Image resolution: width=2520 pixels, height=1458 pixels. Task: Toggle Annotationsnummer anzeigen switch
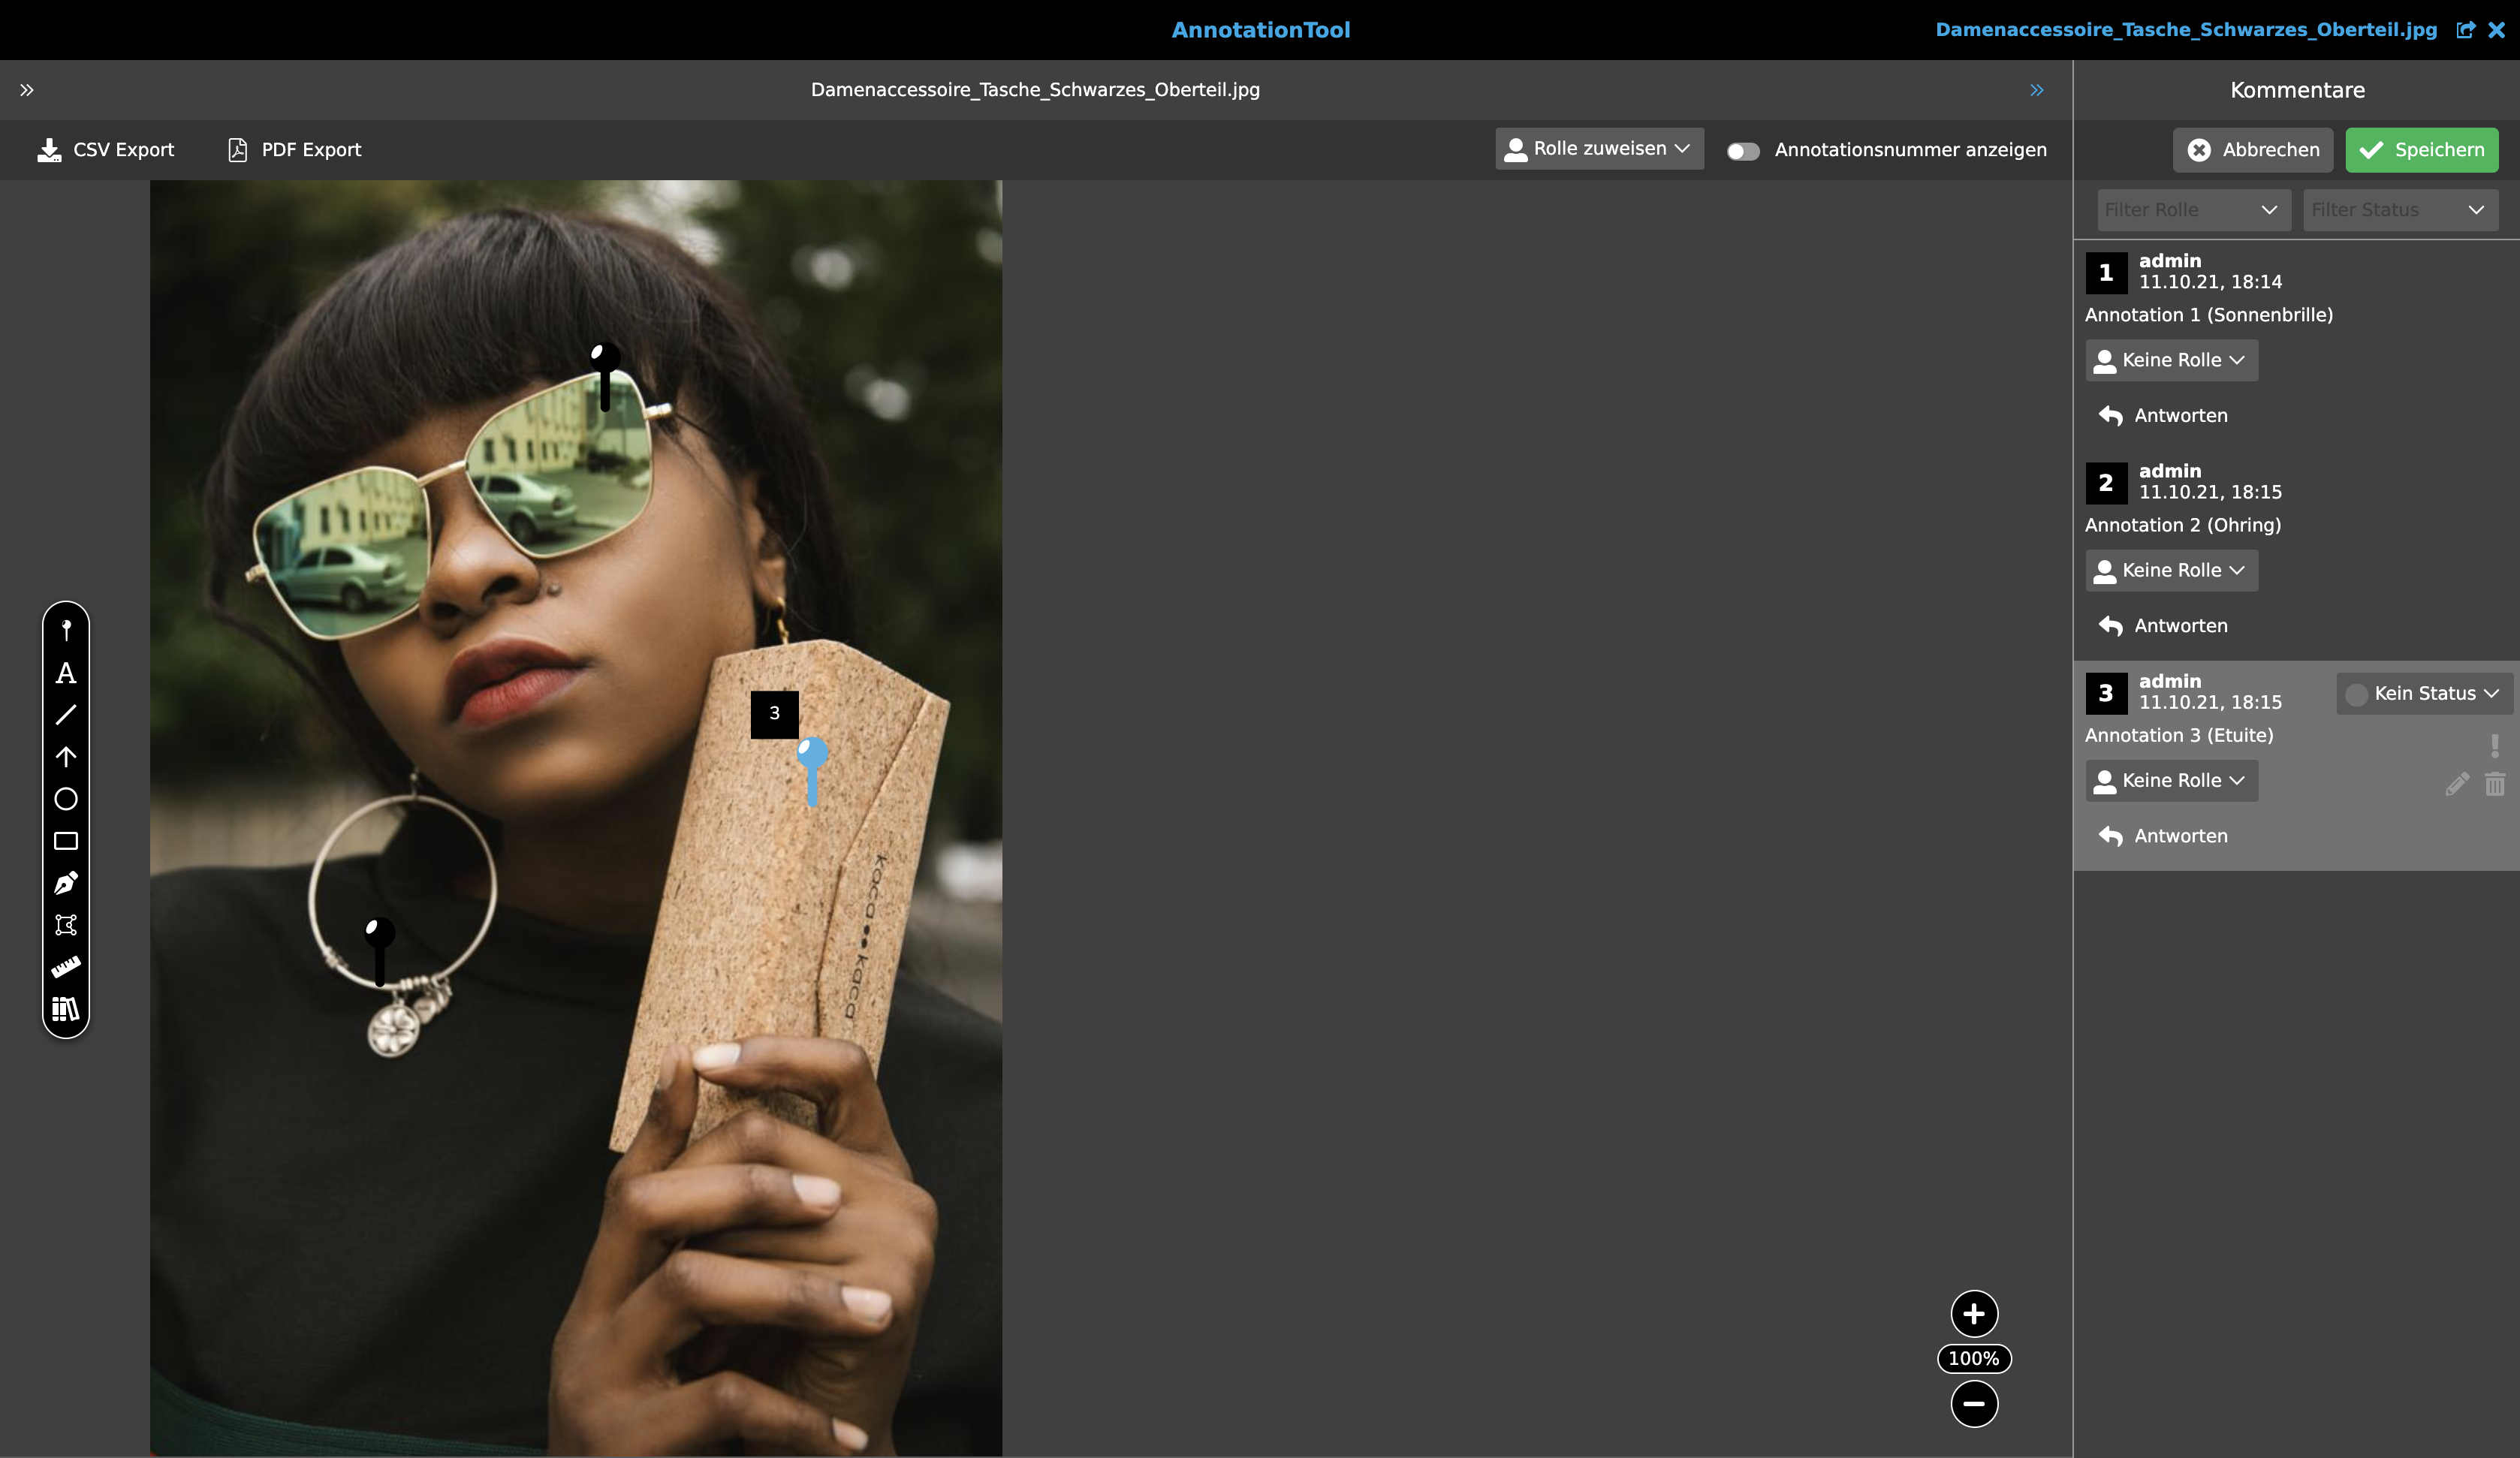click(x=1743, y=151)
